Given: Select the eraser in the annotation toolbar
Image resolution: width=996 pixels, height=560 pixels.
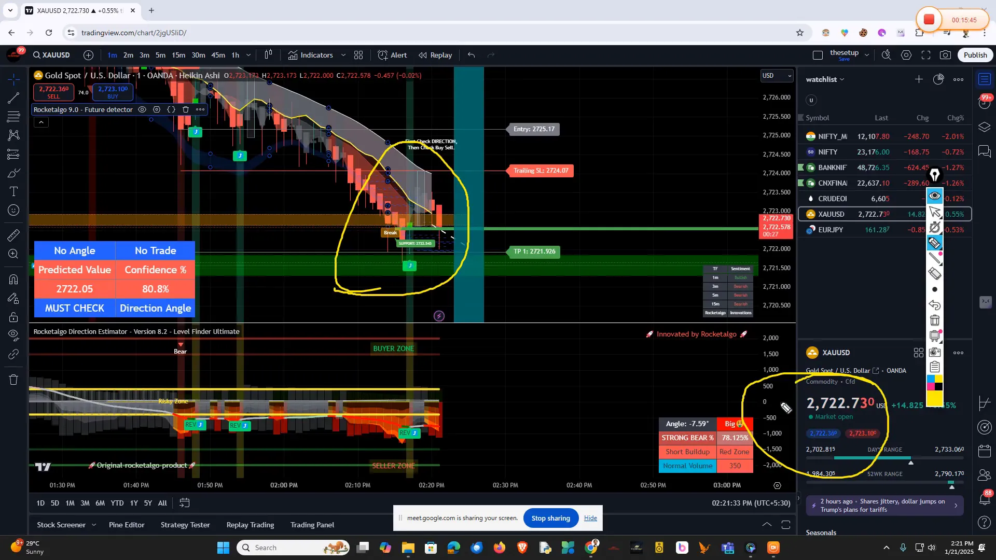Looking at the screenshot, I should tap(935, 274).
